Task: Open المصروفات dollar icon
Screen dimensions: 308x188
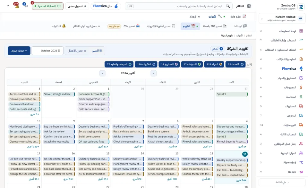Action: pos(301,87)
